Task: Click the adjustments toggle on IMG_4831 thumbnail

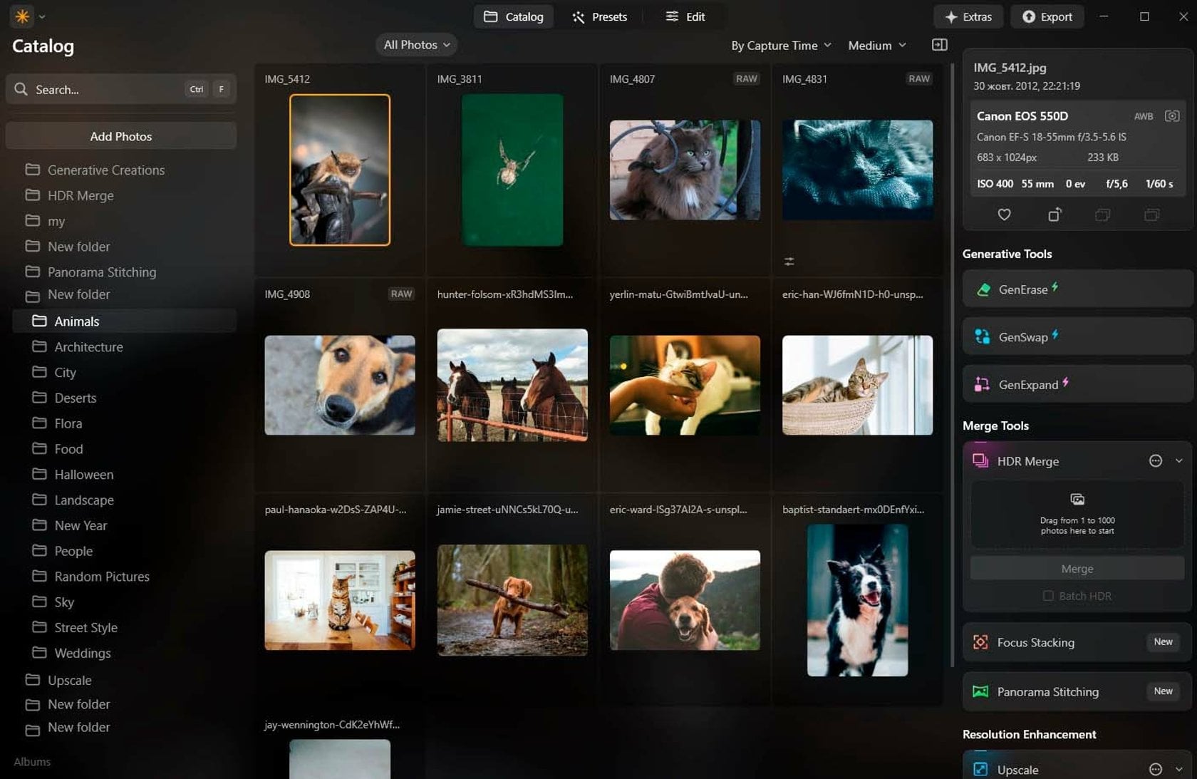Action: click(789, 261)
